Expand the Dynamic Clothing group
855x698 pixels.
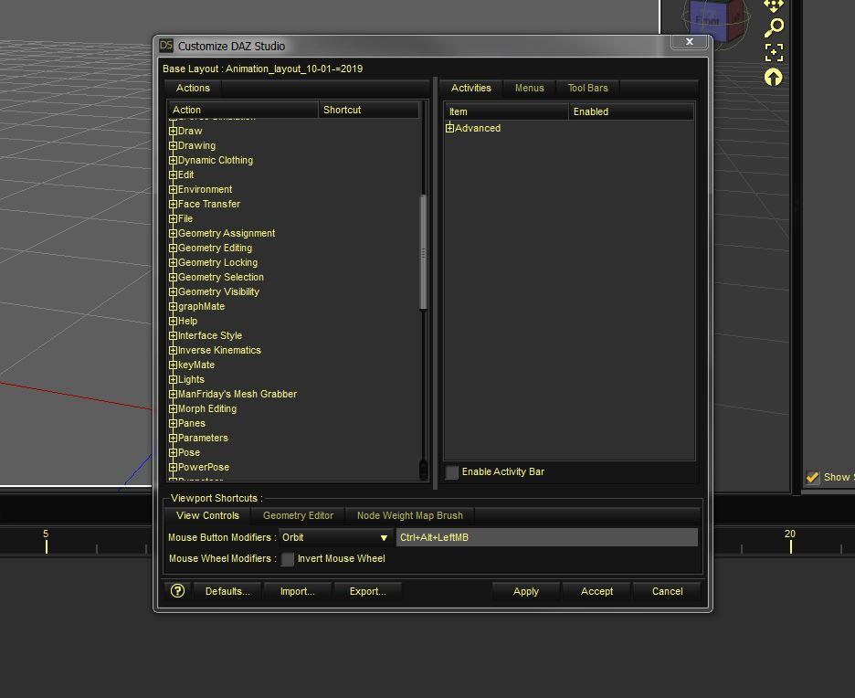coord(173,160)
